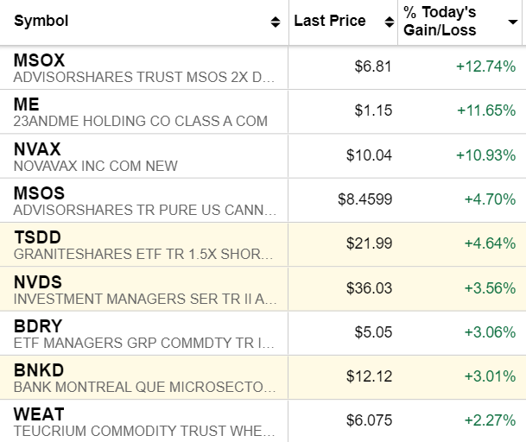View the NVDS ticker details

38,281
